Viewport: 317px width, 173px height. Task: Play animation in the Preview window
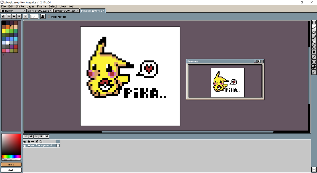259,61
